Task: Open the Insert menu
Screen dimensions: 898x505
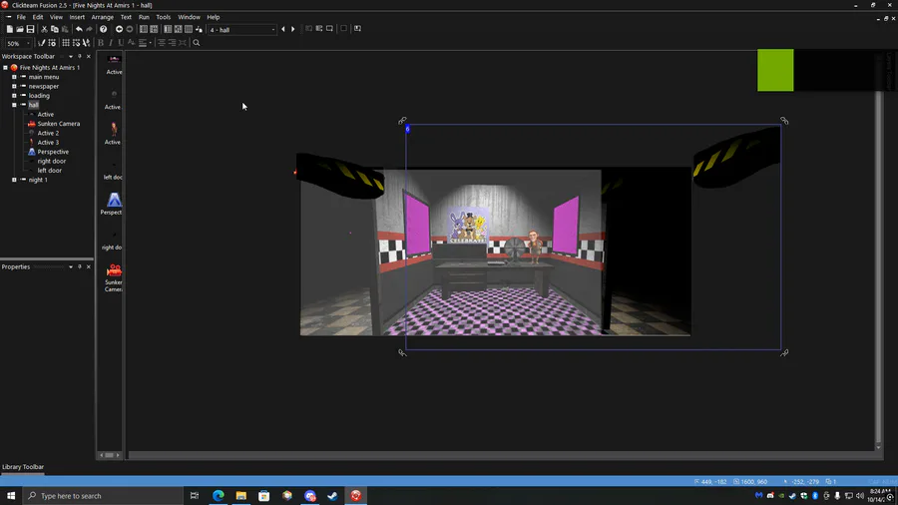Action: click(77, 17)
